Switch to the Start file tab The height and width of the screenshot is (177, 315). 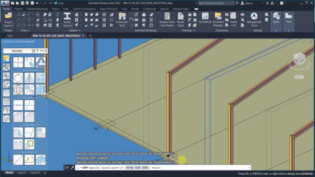pyautogui.click(x=10, y=36)
